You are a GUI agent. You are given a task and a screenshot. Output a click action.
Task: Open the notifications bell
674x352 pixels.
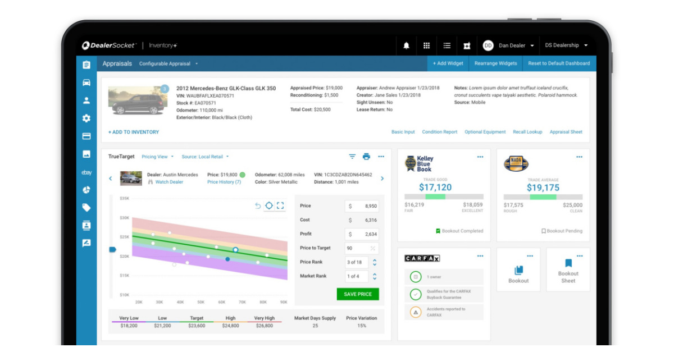(406, 45)
